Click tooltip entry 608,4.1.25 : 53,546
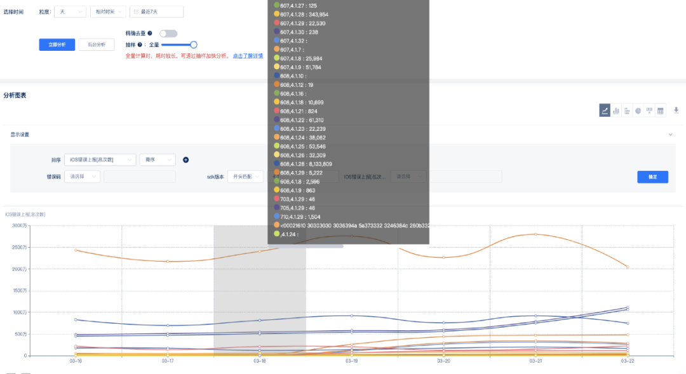The image size is (686, 374). coord(300,147)
